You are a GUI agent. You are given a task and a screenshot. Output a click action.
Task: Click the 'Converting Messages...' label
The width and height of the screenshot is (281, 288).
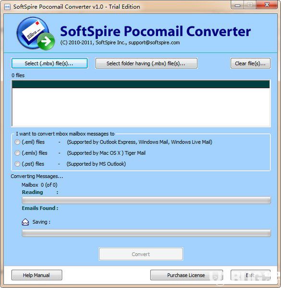point(37,176)
